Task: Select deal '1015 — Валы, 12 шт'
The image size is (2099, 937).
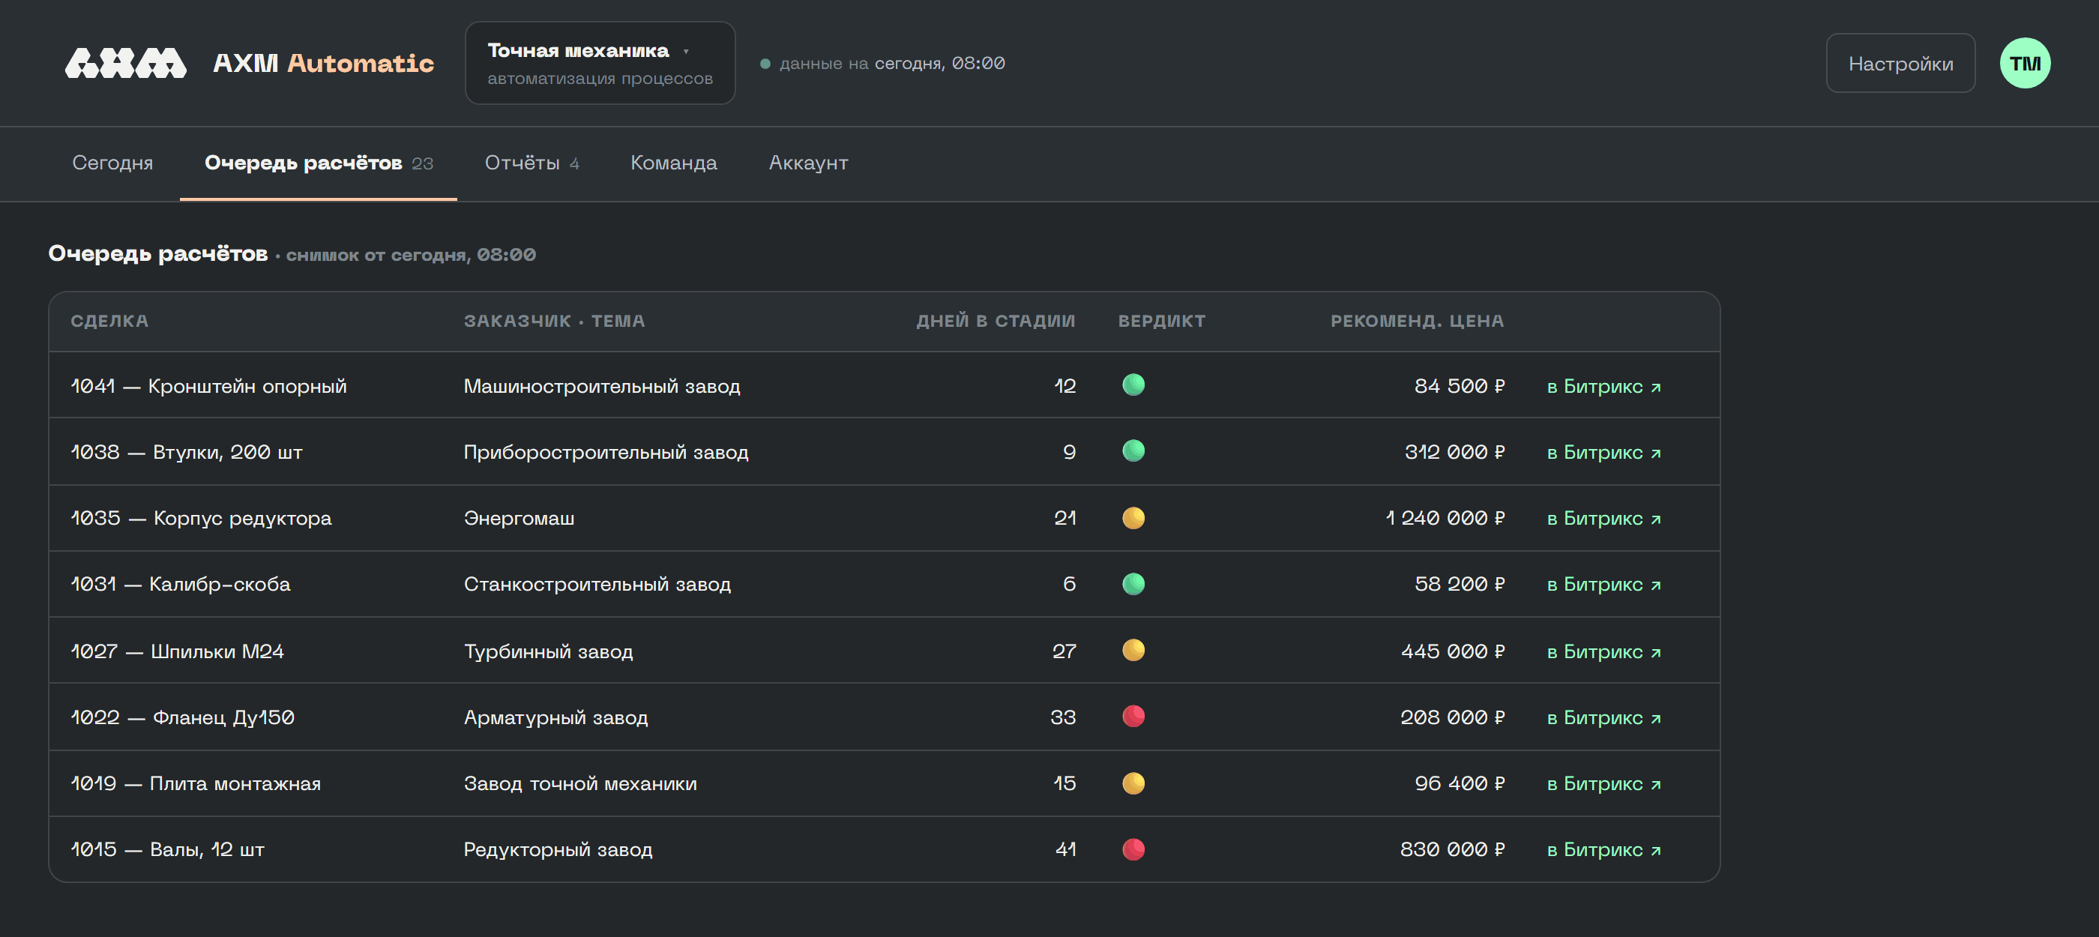Action: [167, 850]
